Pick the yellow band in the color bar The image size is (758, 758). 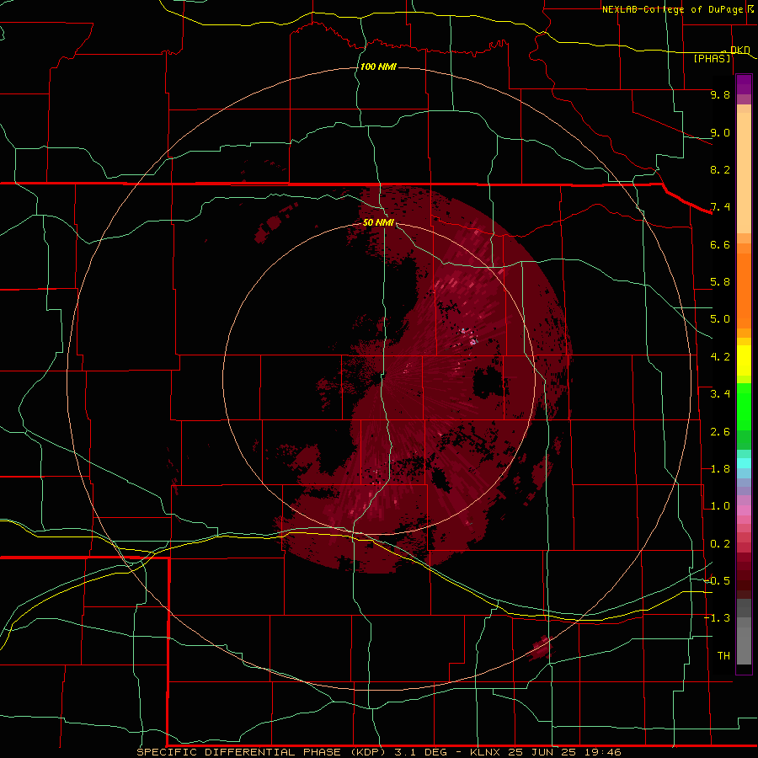pos(744,360)
